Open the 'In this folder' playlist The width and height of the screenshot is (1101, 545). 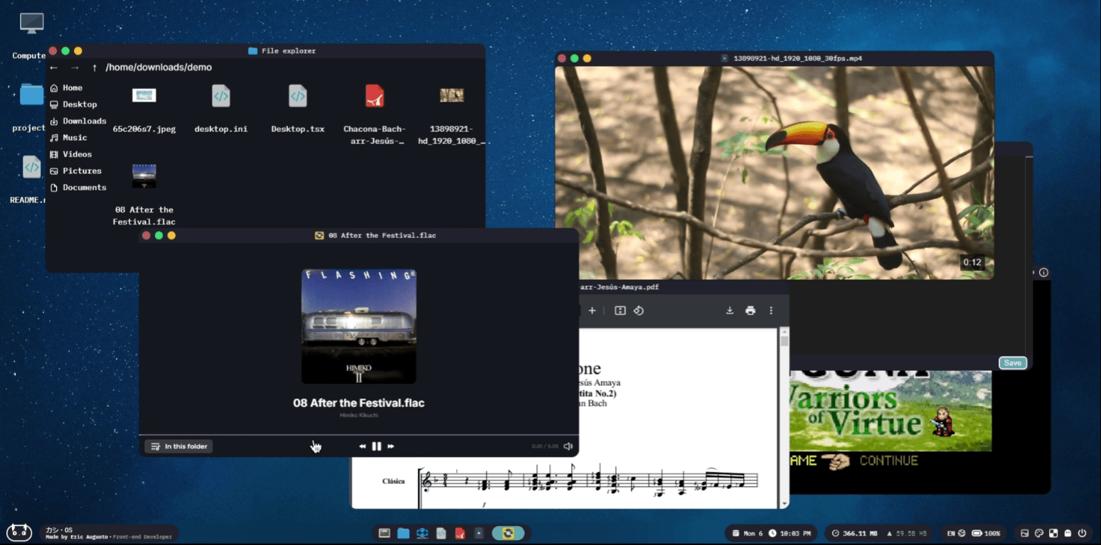[179, 446]
